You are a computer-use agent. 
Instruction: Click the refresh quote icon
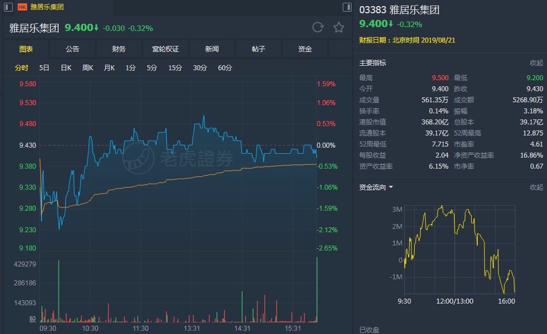[318, 28]
